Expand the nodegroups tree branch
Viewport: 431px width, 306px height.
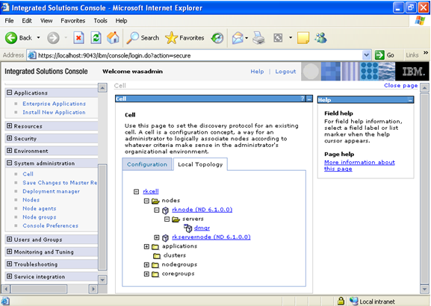click(146, 265)
